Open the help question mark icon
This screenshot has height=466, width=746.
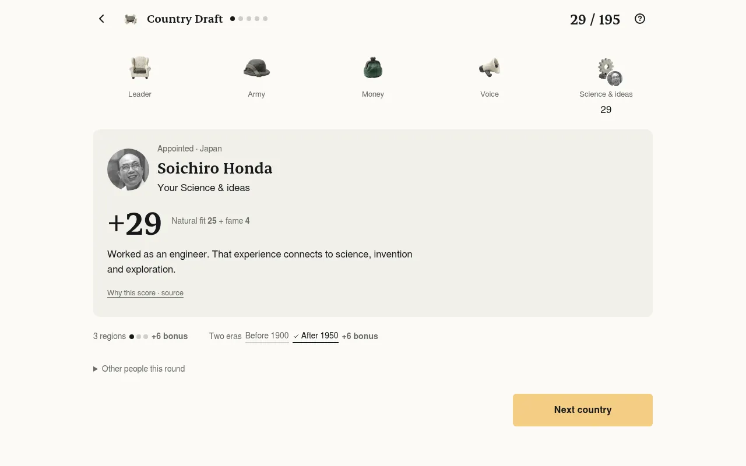coord(640,19)
